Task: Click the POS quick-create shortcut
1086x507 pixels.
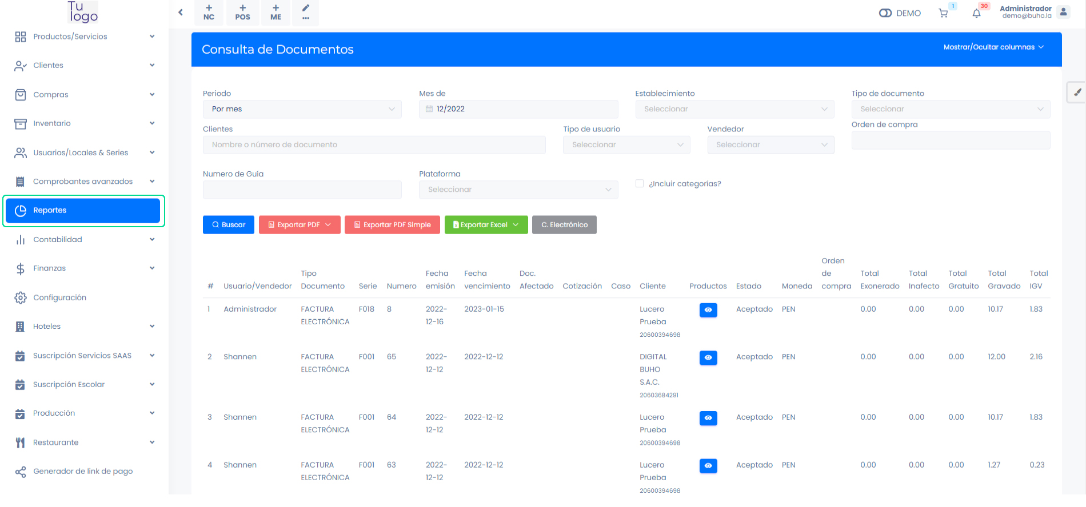Action: 242,13
